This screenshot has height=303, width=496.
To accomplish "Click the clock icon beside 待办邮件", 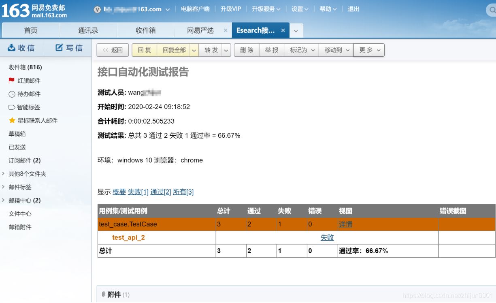I will (11, 94).
